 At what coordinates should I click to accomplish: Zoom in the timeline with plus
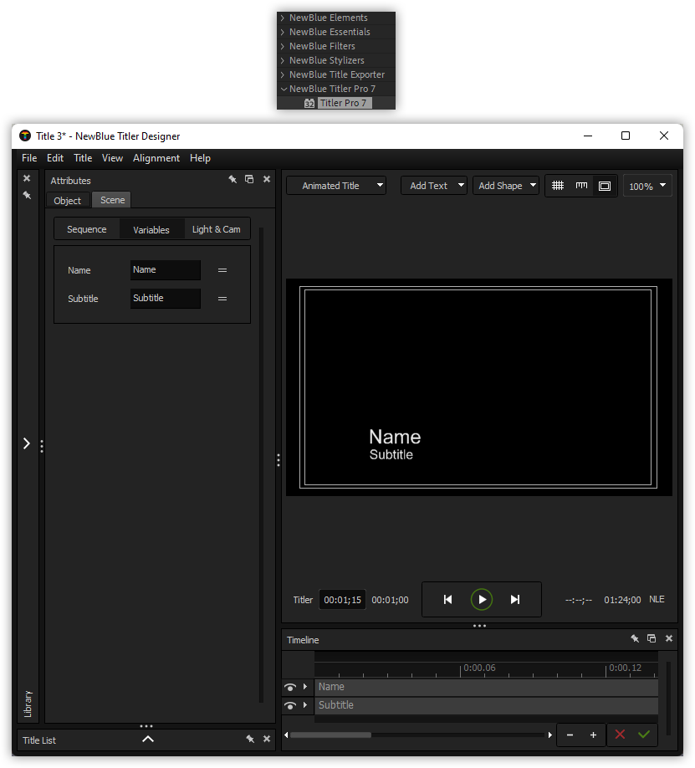593,735
